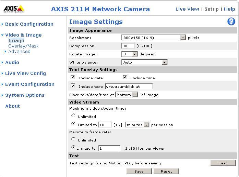
Task: Click the overlay text field www.traumblick.at
Action: [129, 86]
